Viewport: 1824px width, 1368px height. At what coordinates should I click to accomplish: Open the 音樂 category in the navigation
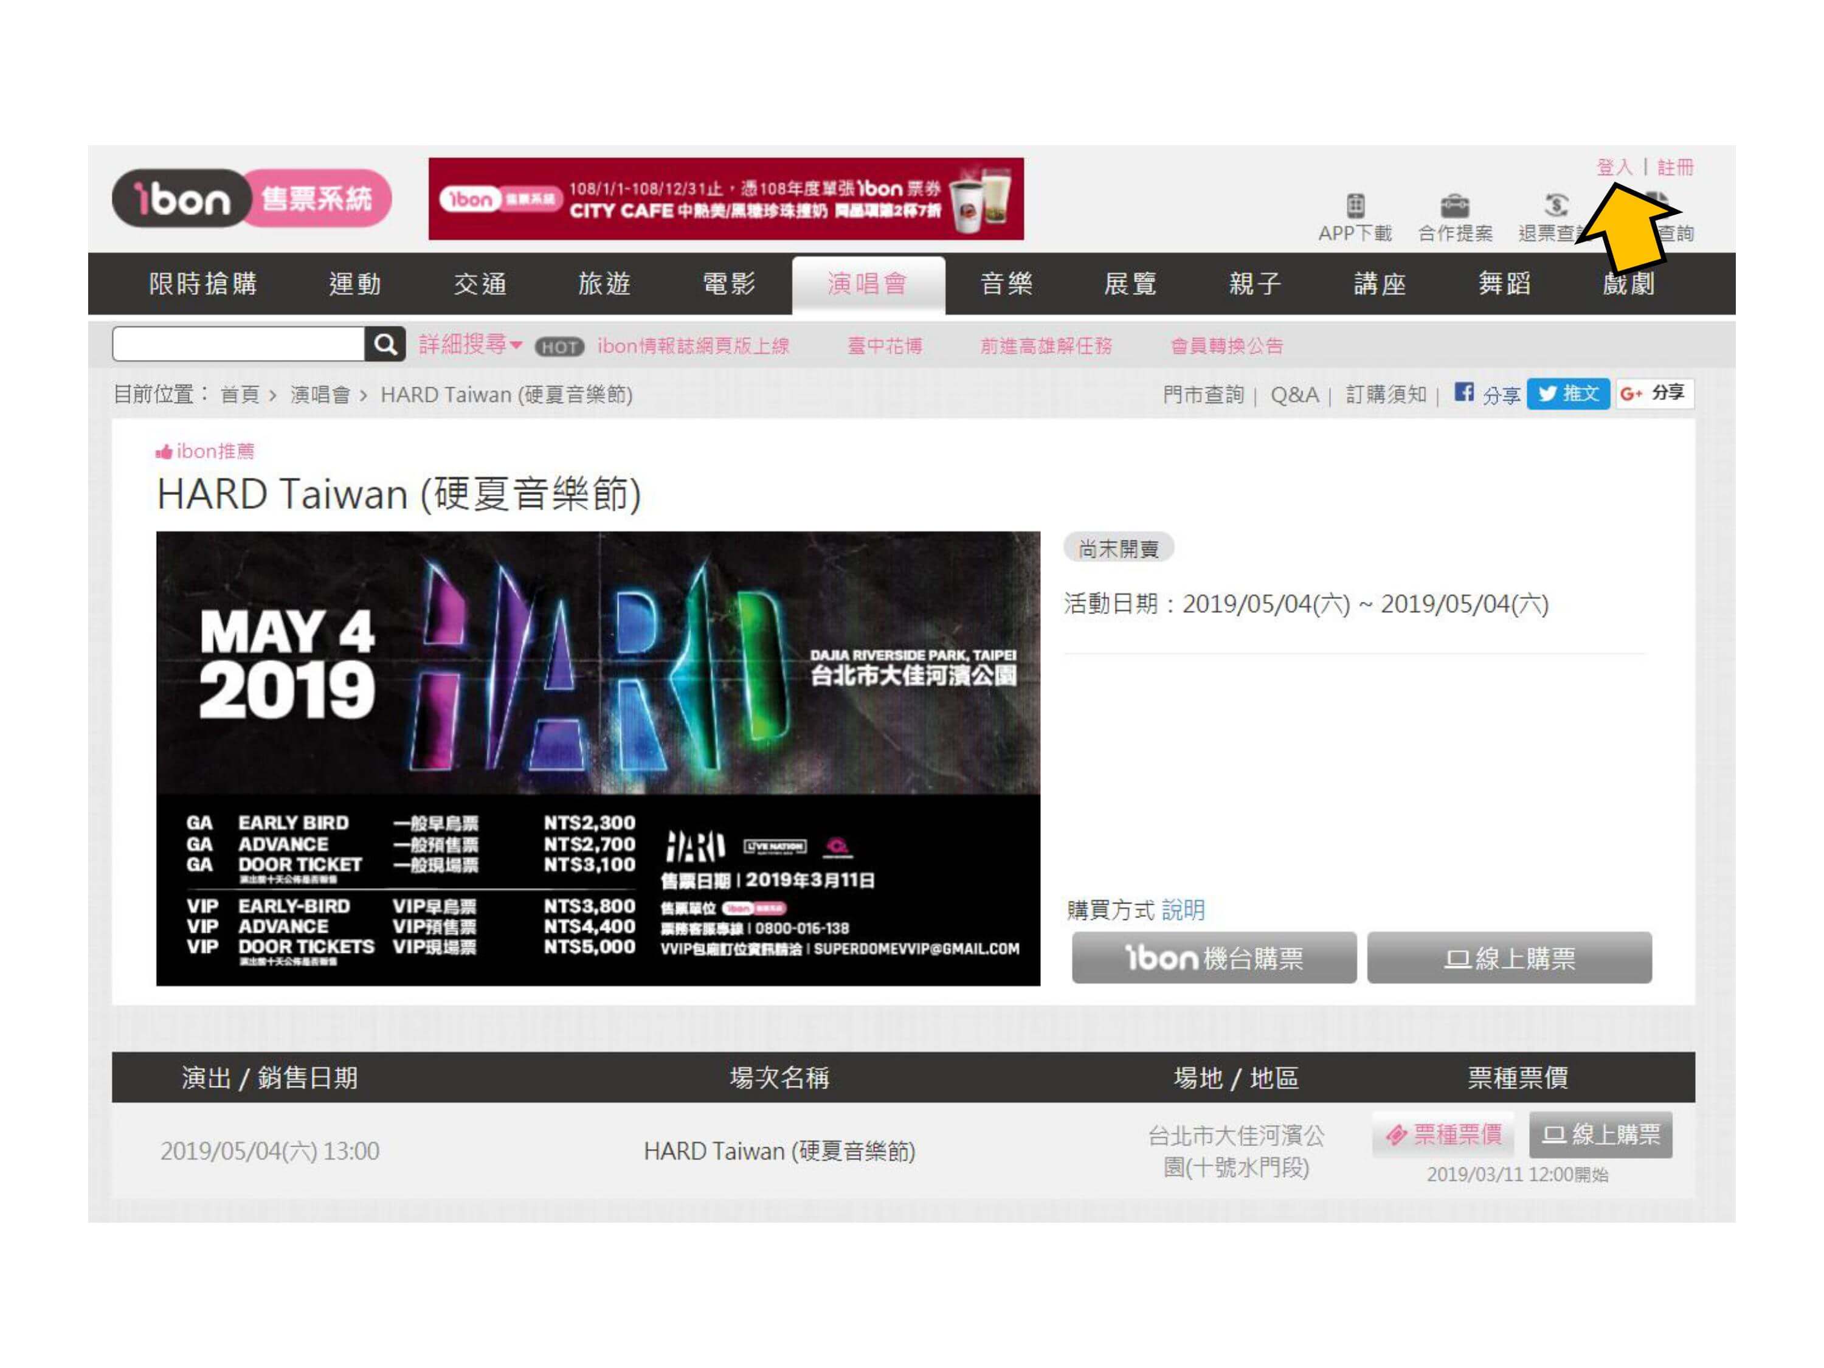pos(1006,284)
